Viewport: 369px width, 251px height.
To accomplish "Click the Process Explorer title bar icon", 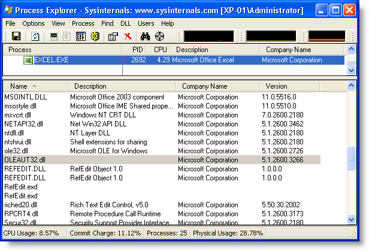I will [9, 10].
